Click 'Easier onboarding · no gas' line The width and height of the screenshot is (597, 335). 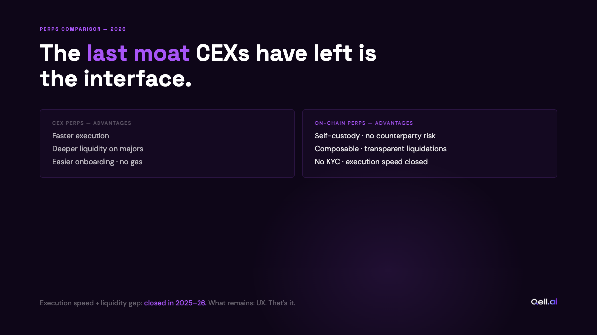point(97,162)
